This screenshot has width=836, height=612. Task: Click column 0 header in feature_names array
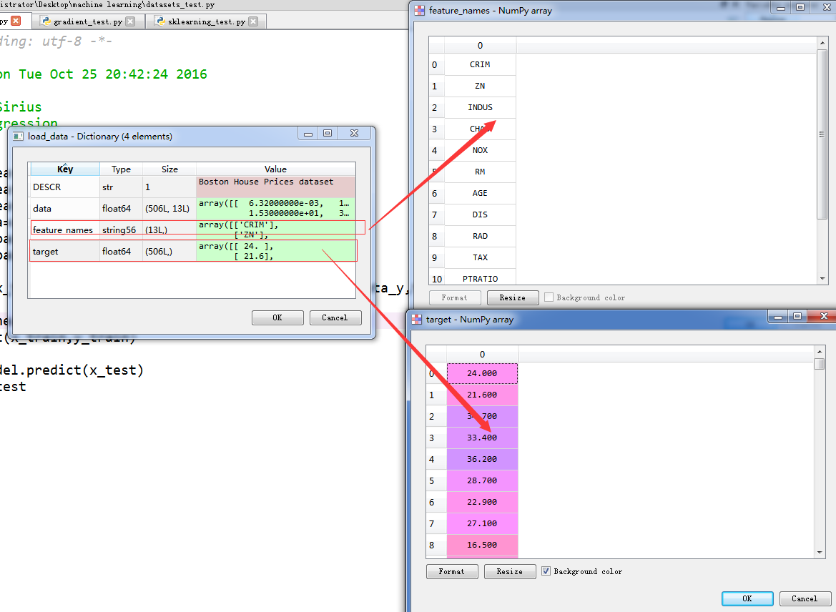(480, 45)
